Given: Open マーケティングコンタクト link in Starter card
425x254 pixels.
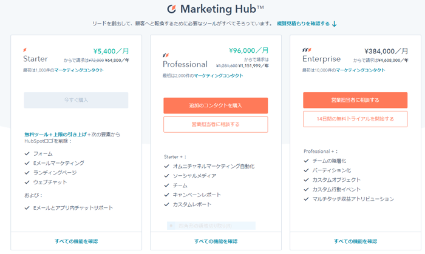Looking at the screenshot, I should pyautogui.click(x=79, y=70).
